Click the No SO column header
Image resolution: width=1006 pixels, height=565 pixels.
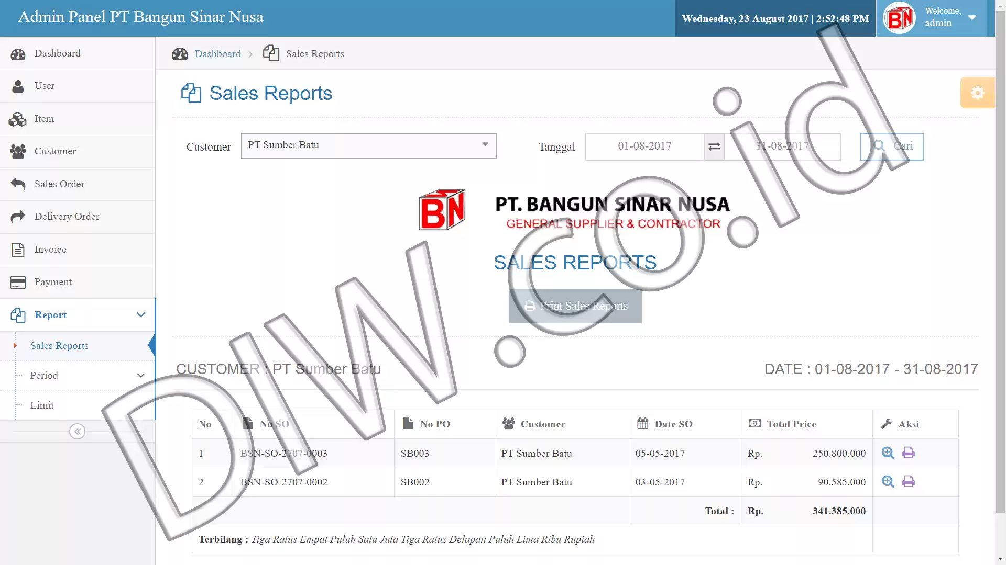click(313, 424)
